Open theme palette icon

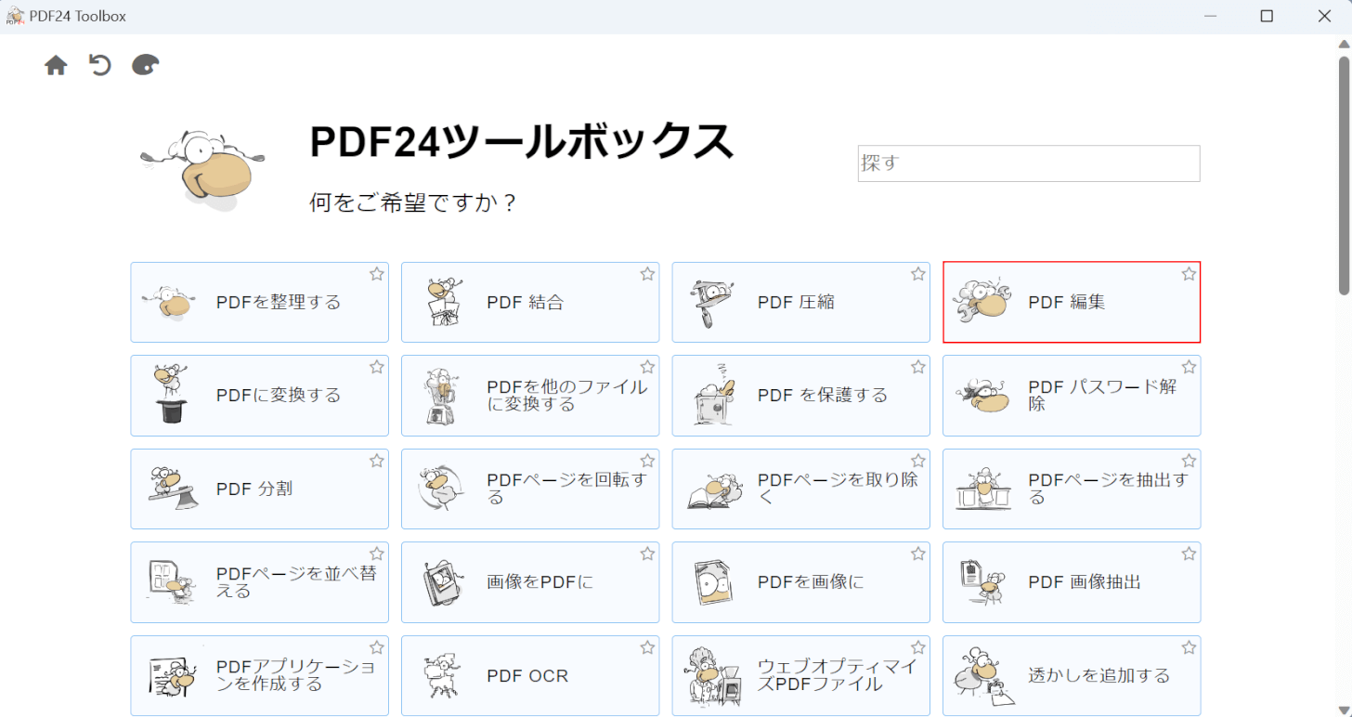[x=146, y=65]
